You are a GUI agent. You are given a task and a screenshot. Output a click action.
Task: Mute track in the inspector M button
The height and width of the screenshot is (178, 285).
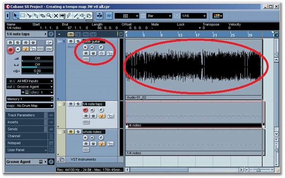10,42
